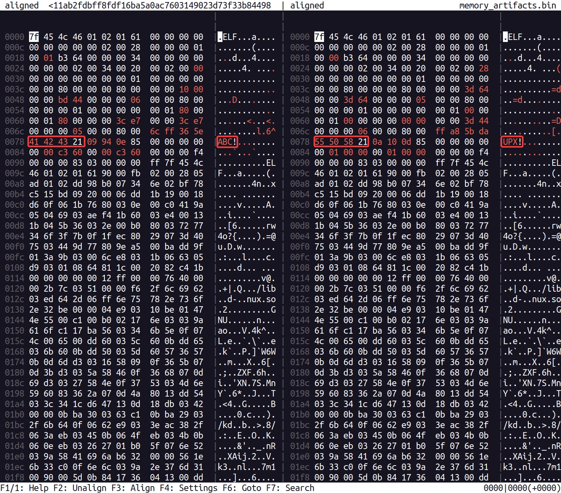Click highlighted cursor byte 7f in left pane
The height and width of the screenshot is (493, 561).
click(x=34, y=37)
